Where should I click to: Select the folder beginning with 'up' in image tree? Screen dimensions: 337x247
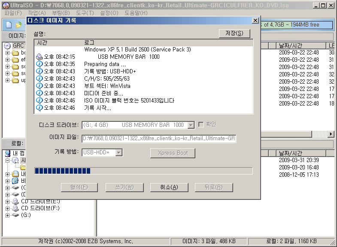pyautogui.click(x=15, y=81)
